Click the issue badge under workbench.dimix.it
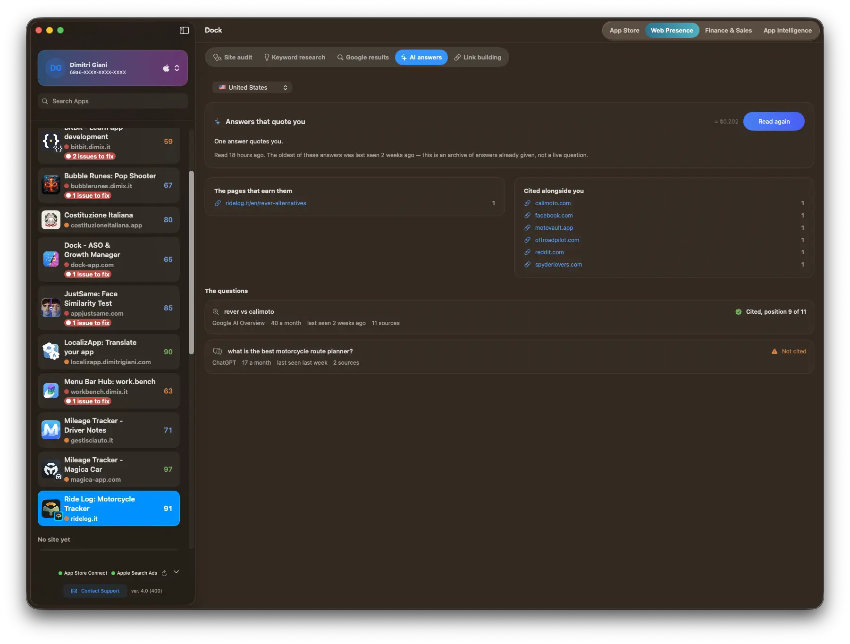 coord(88,401)
